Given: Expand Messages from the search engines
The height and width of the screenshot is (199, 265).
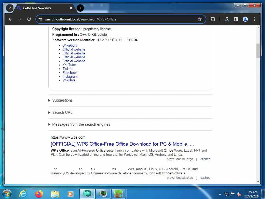Looking at the screenshot, I should click(x=130, y=125).
